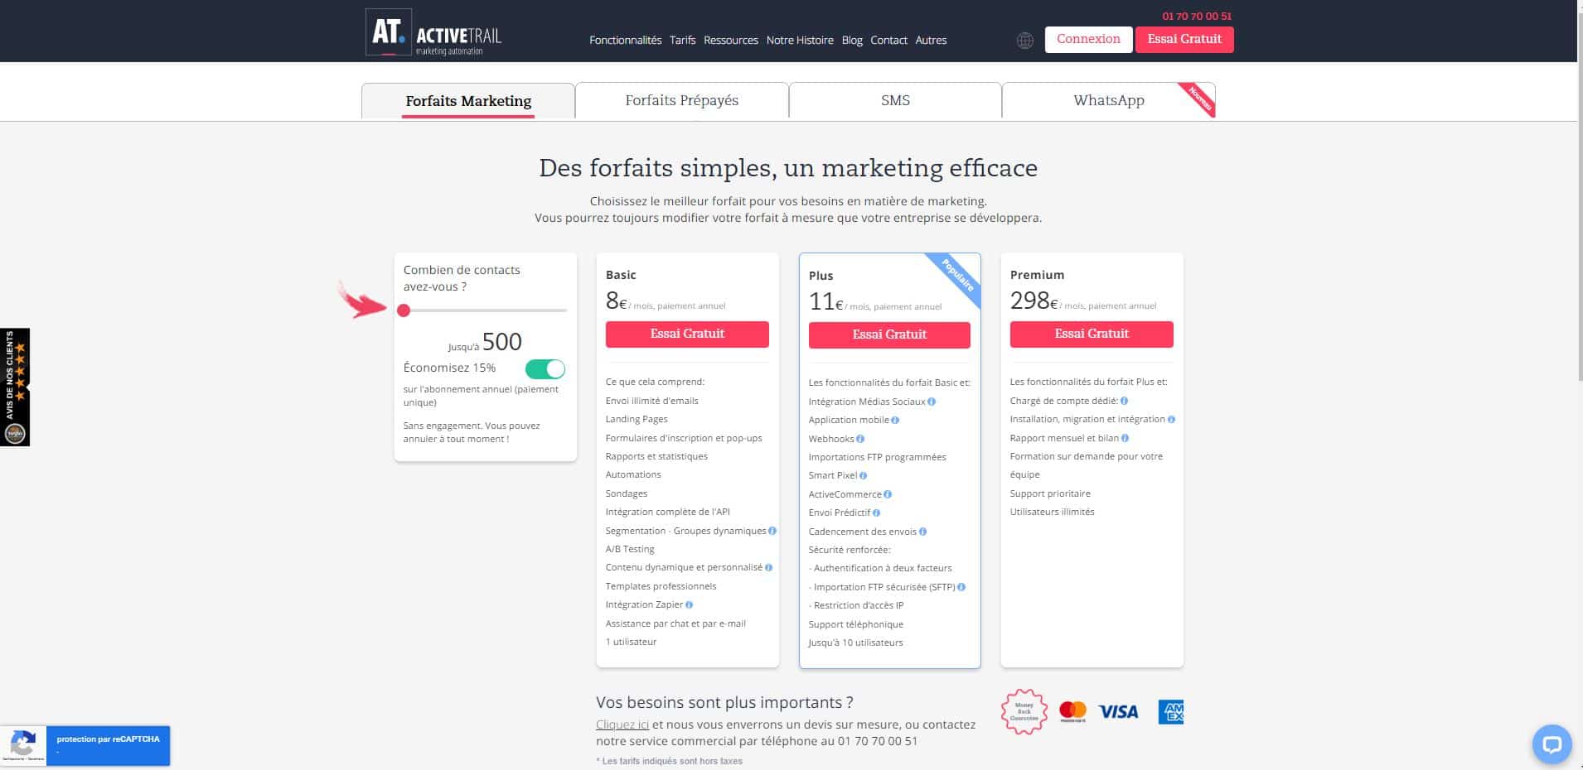Click info icon next to Application mobile

pyautogui.click(x=895, y=421)
